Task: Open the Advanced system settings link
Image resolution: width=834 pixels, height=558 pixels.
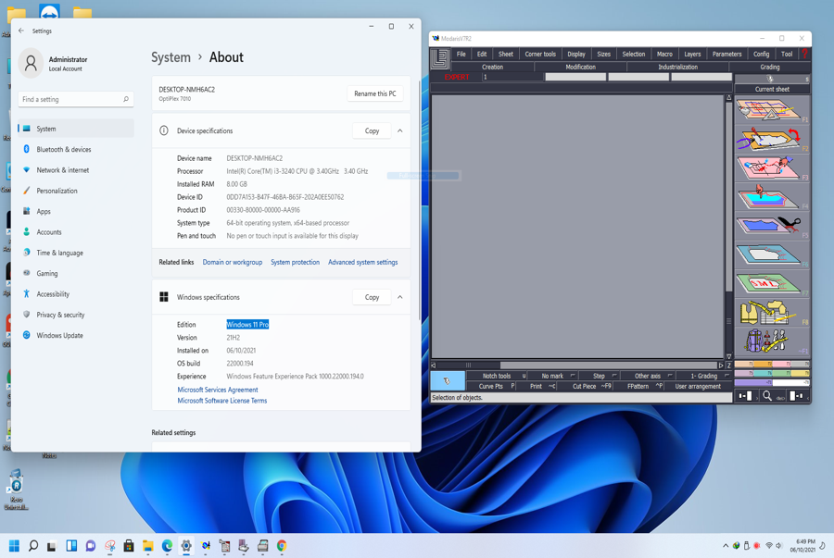Action: pos(362,263)
